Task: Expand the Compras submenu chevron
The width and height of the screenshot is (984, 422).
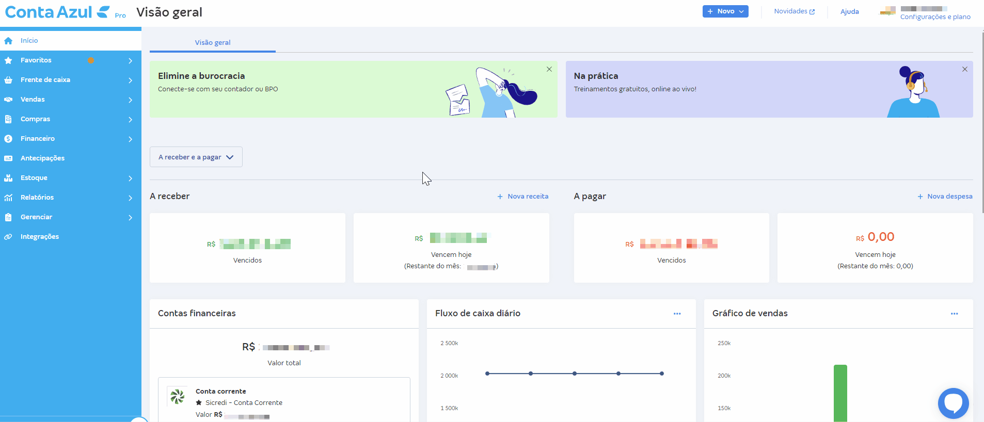Action: (x=130, y=120)
